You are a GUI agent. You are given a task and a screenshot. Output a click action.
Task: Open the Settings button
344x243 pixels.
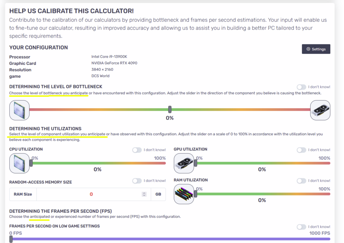pyautogui.click(x=316, y=49)
